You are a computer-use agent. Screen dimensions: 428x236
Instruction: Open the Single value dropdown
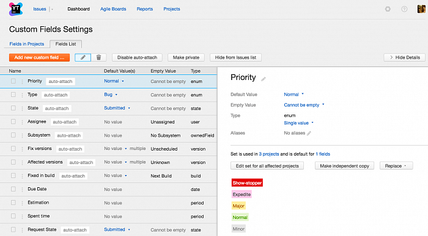(x=298, y=123)
